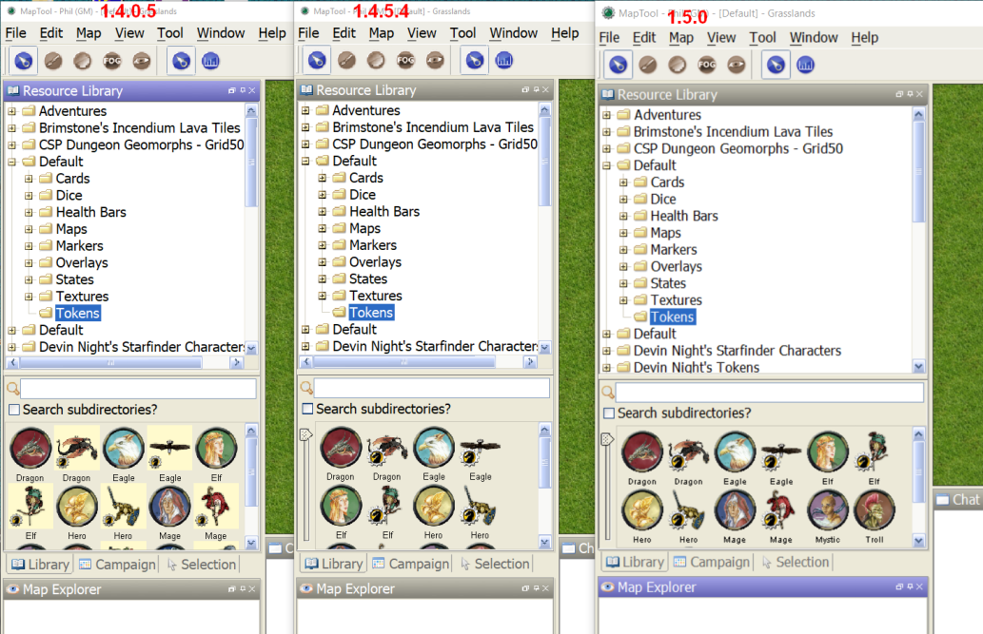The image size is (983, 634).
Task: Select Drawing tools pencil in right window
Action: click(x=648, y=66)
